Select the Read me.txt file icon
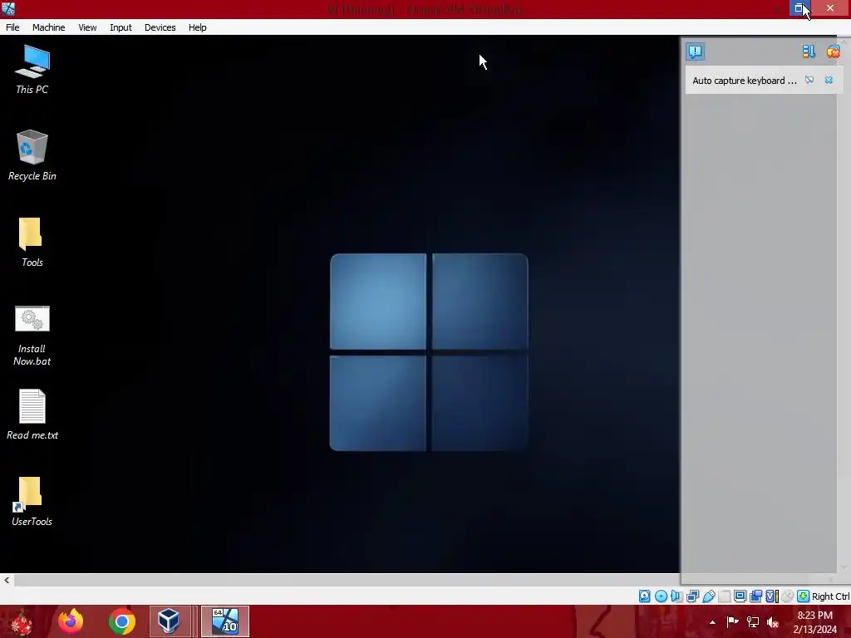This screenshot has height=638, width=851. pos(32,415)
